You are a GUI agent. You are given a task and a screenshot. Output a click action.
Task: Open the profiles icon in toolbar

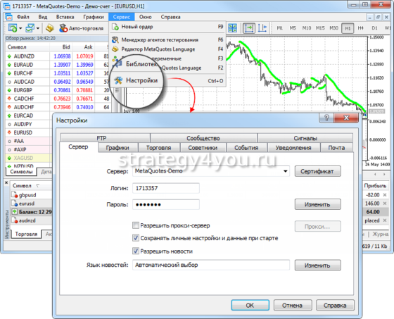(30, 28)
